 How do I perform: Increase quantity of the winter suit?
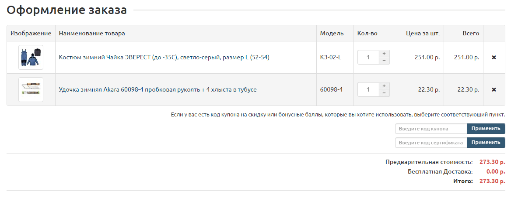click(x=384, y=54)
